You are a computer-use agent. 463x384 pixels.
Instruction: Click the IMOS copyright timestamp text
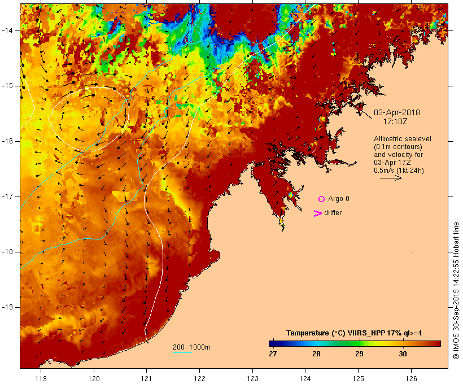click(x=456, y=291)
